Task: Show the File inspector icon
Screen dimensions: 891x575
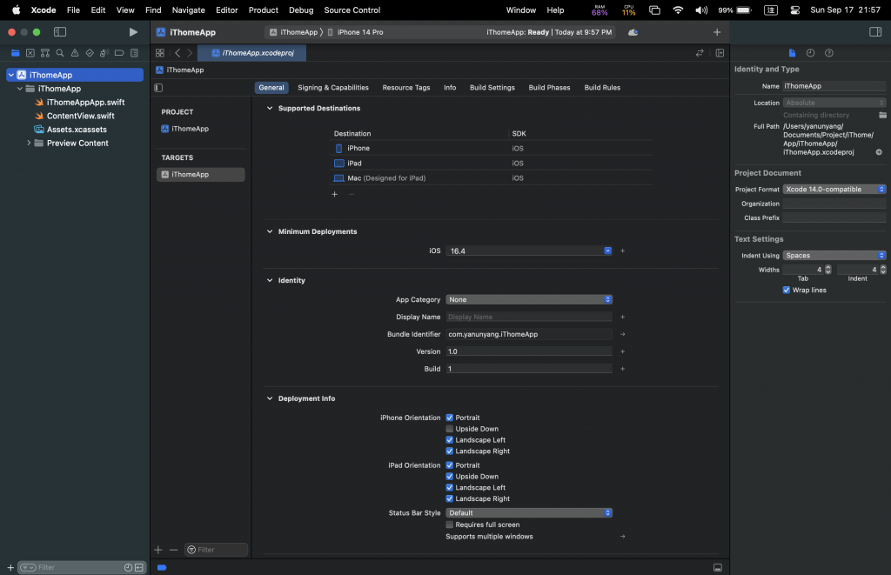Action: pos(792,53)
